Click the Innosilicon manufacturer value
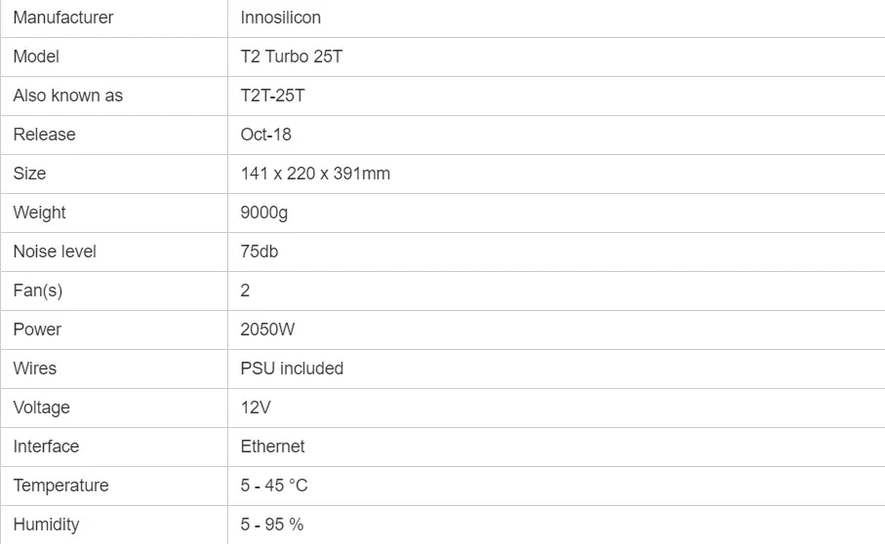The width and height of the screenshot is (885, 544). pos(280,18)
